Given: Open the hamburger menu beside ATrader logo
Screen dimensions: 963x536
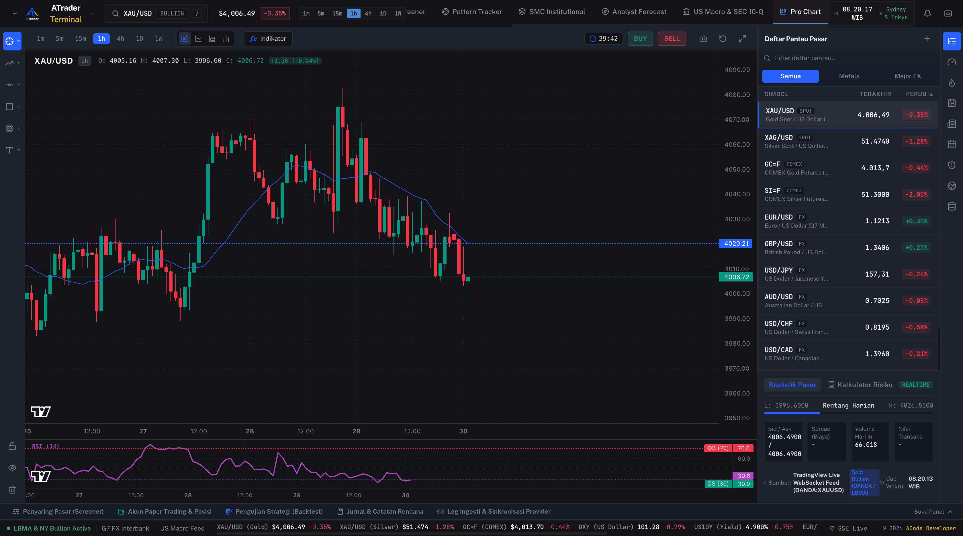Looking at the screenshot, I should 15,13.
